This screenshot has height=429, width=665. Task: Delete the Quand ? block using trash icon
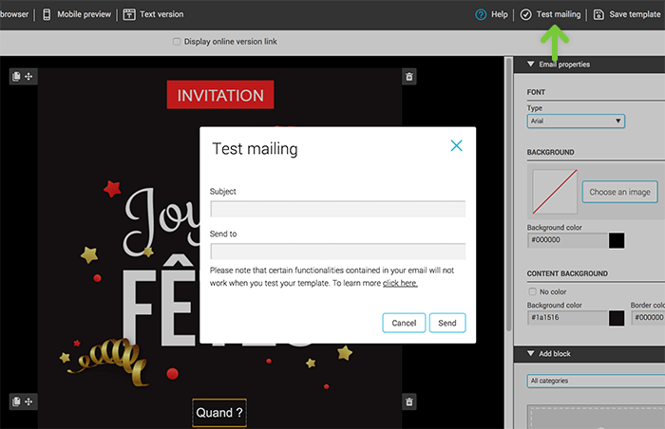tap(408, 402)
